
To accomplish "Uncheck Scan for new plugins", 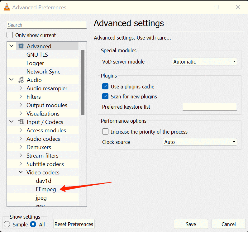I will pyautogui.click(x=105, y=97).
